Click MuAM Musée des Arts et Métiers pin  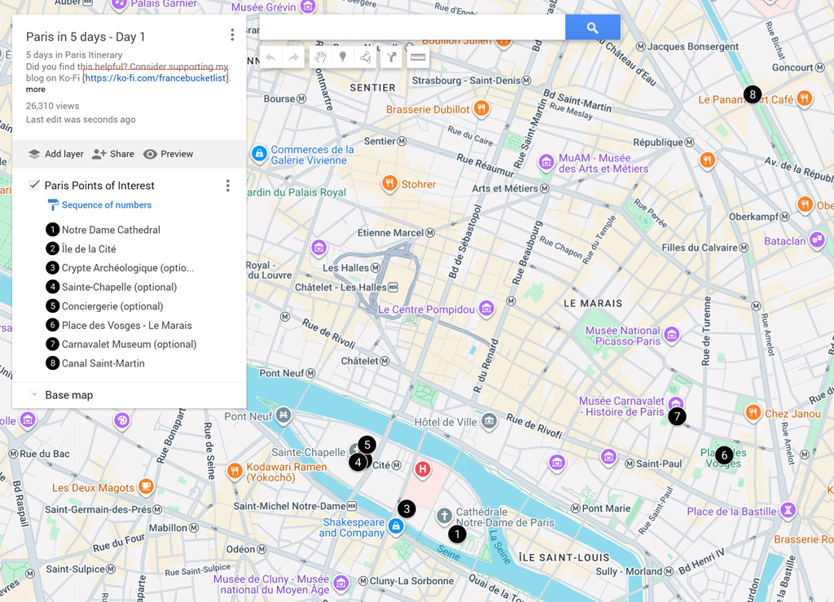[546, 161]
